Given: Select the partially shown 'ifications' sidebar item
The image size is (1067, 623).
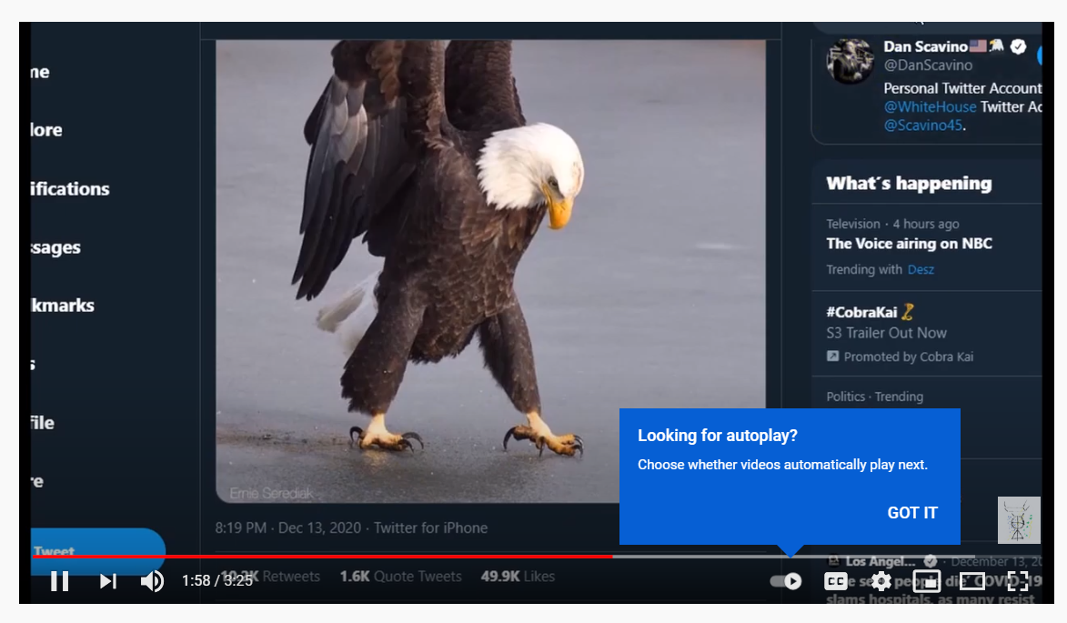Looking at the screenshot, I should coord(70,188).
